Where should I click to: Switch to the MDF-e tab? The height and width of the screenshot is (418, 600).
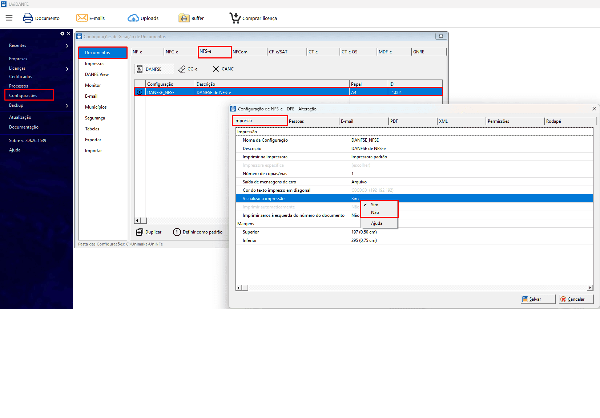pyautogui.click(x=394, y=52)
